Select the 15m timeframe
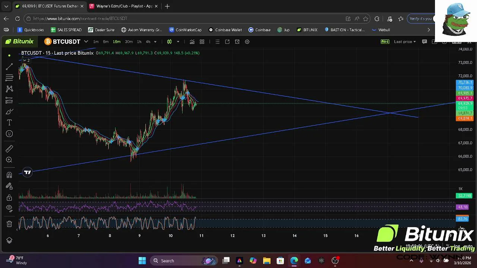This screenshot has height=268, width=477. click(117, 42)
